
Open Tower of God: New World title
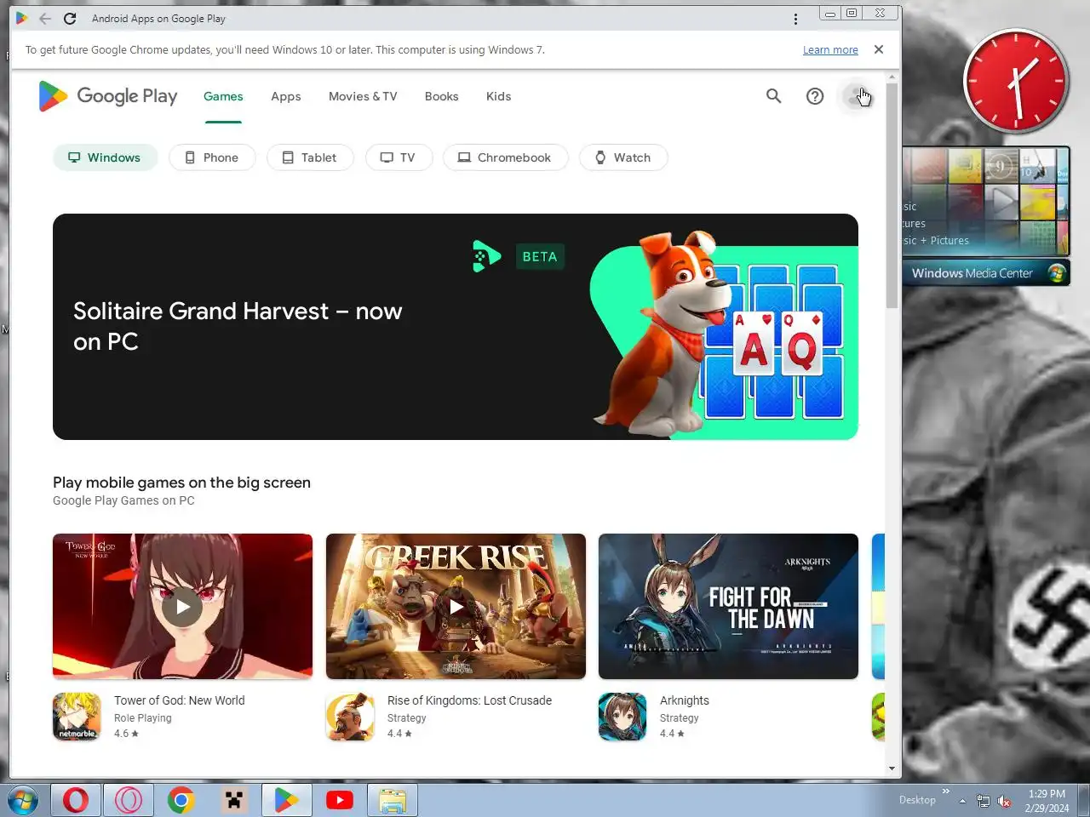pos(180,700)
